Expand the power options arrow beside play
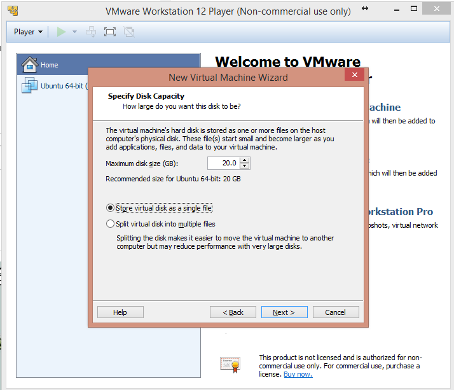This screenshot has width=454, height=390. tap(74, 32)
